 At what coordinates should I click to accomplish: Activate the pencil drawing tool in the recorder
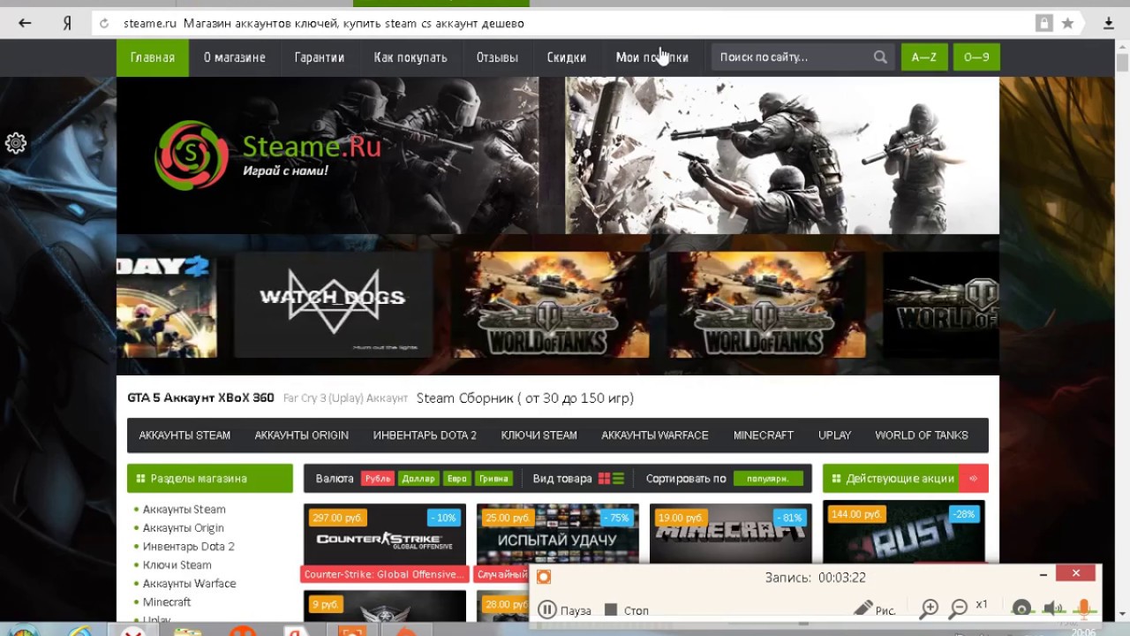point(874,609)
